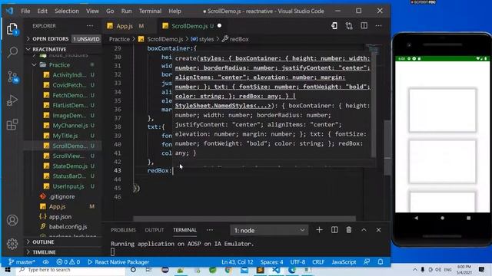Open editor More Actions ellipsis
Screen dimensions: 492x276
[378, 26]
